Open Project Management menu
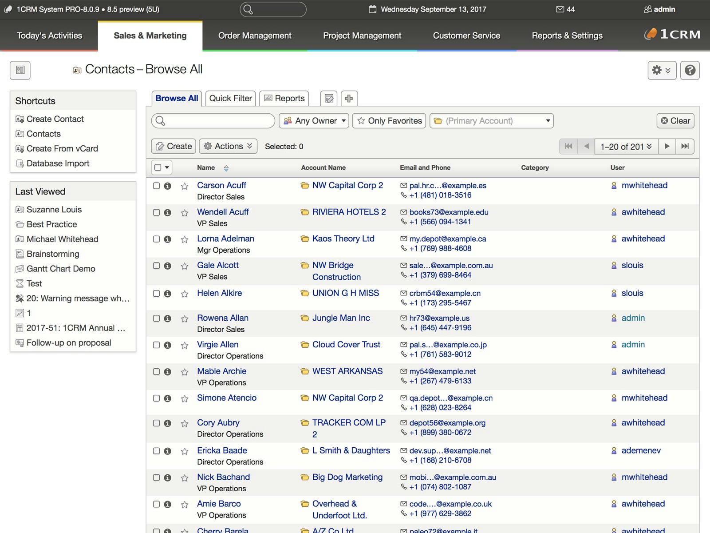This screenshot has width=710, height=533. [362, 36]
